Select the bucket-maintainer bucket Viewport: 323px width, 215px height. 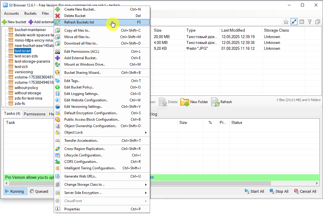[x=30, y=30]
